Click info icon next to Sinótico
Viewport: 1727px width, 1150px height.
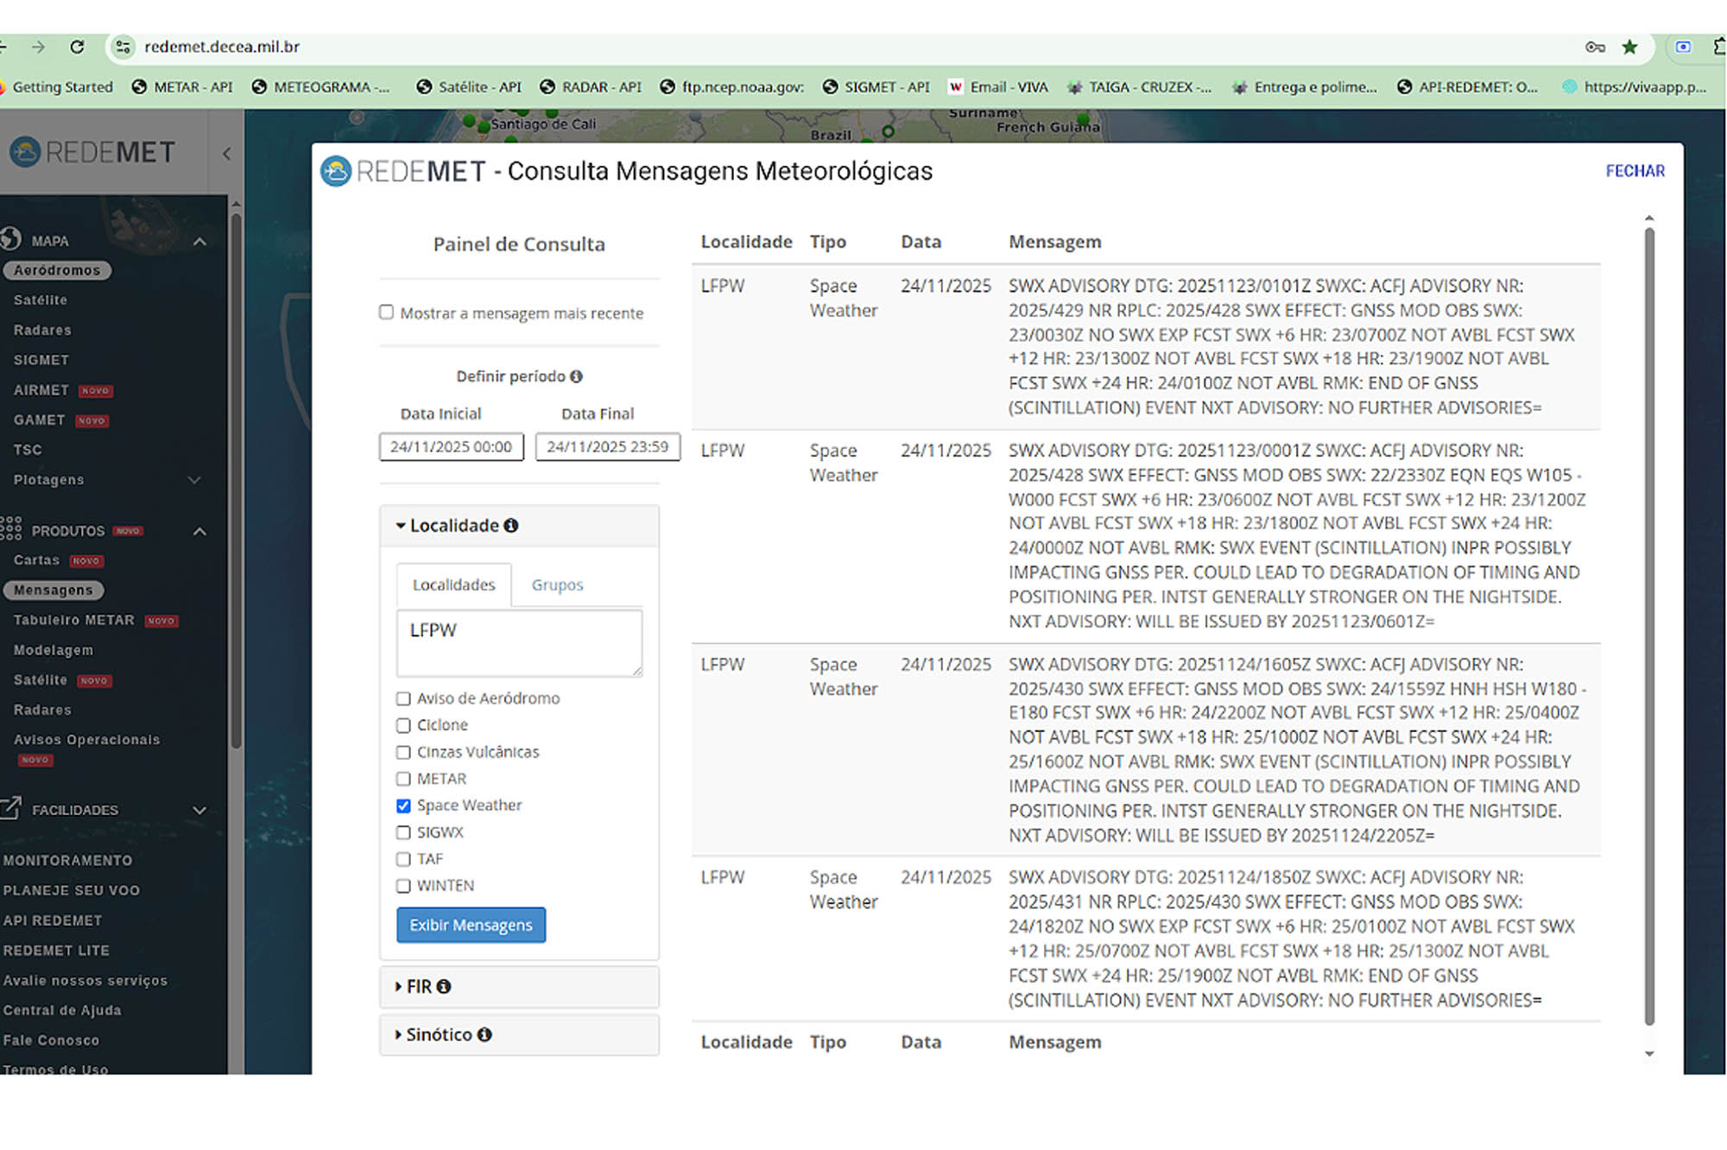click(484, 1034)
